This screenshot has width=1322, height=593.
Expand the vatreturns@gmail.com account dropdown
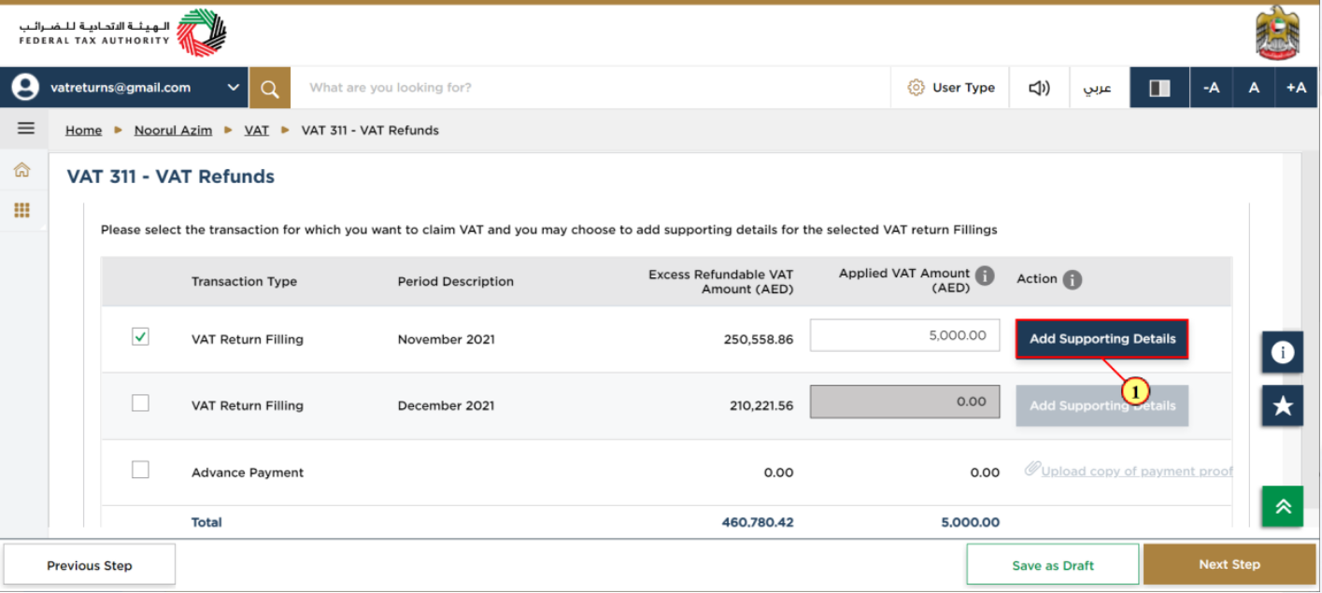point(233,88)
